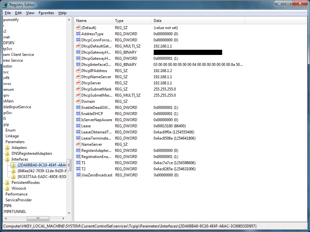This screenshot has height=232, width=310.
Task: Click the 0x4ac8265e (1254631006) T2 data
Action: point(175,169)
